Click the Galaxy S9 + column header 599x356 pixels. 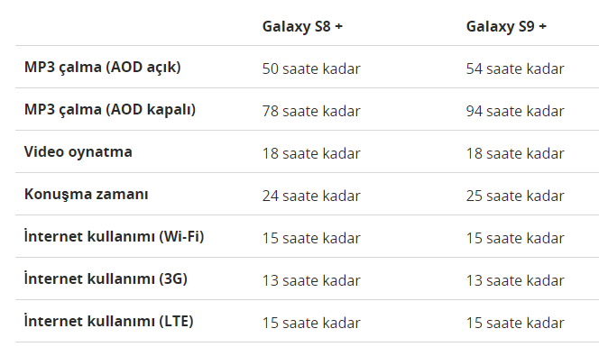[x=506, y=27]
